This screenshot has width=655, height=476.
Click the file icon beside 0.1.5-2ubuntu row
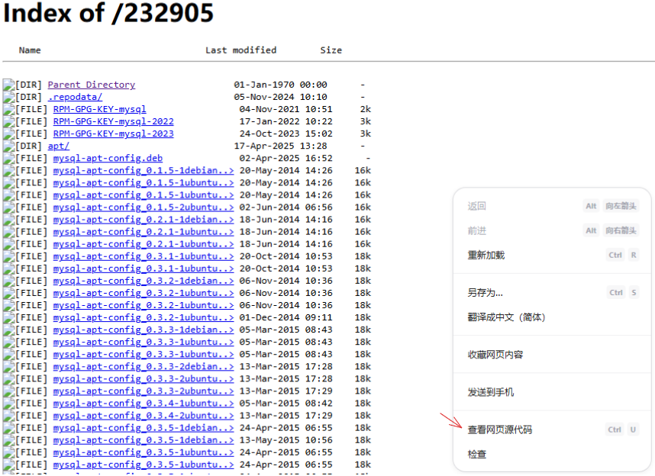coord(8,207)
